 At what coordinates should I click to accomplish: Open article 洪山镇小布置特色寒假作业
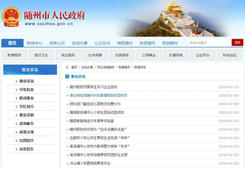click(x=90, y=163)
